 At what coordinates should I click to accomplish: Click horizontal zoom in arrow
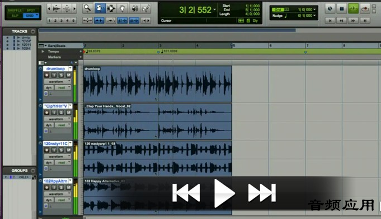click(74, 9)
